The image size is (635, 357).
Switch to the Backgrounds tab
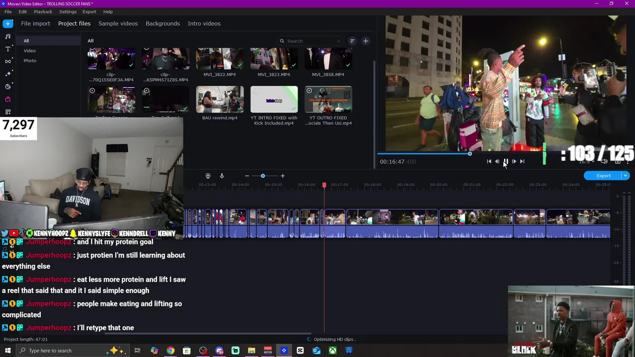click(163, 23)
